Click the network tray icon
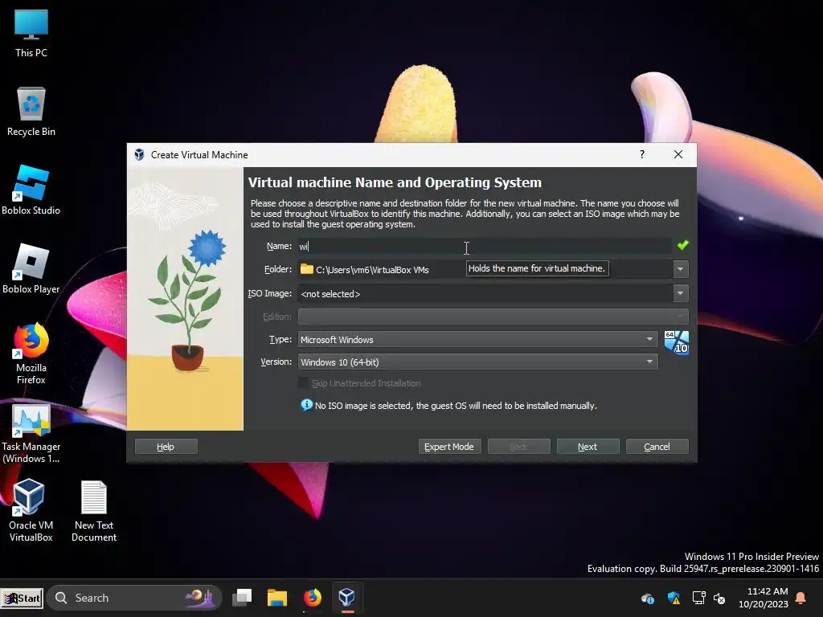The image size is (823, 617). point(698,598)
